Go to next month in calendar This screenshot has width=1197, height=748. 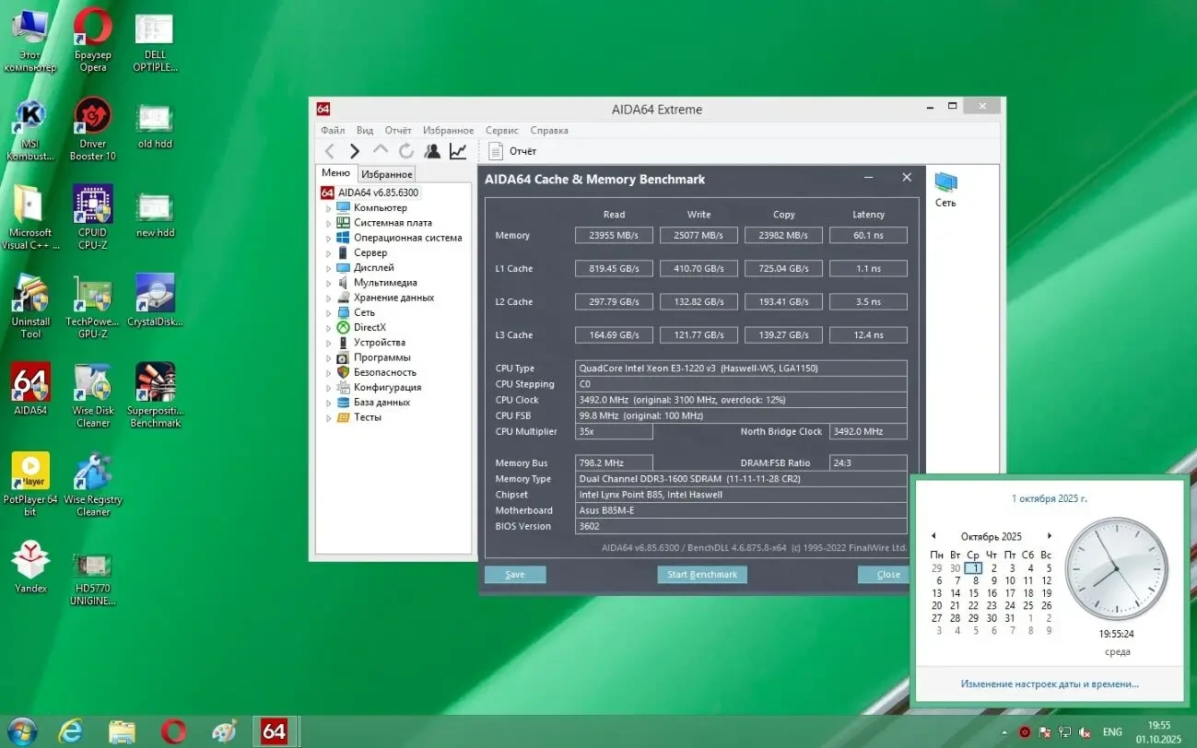[x=1049, y=536]
